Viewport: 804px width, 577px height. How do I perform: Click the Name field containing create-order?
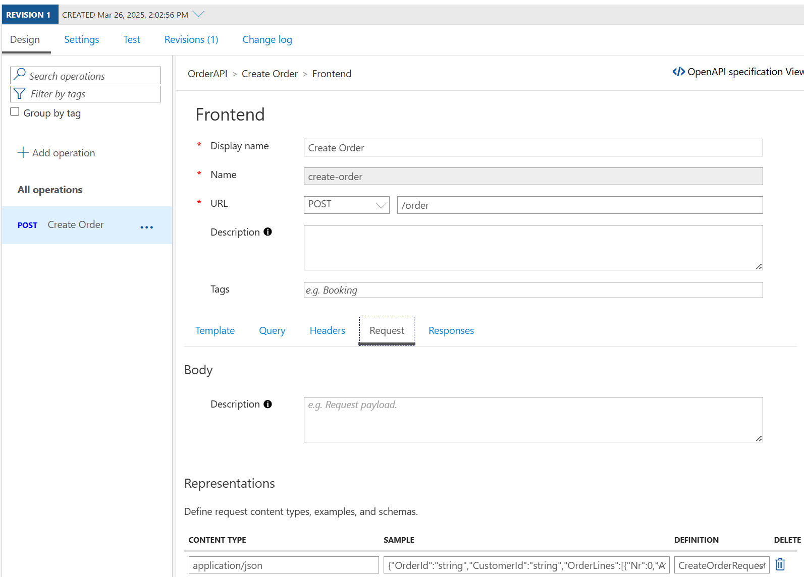tap(533, 177)
